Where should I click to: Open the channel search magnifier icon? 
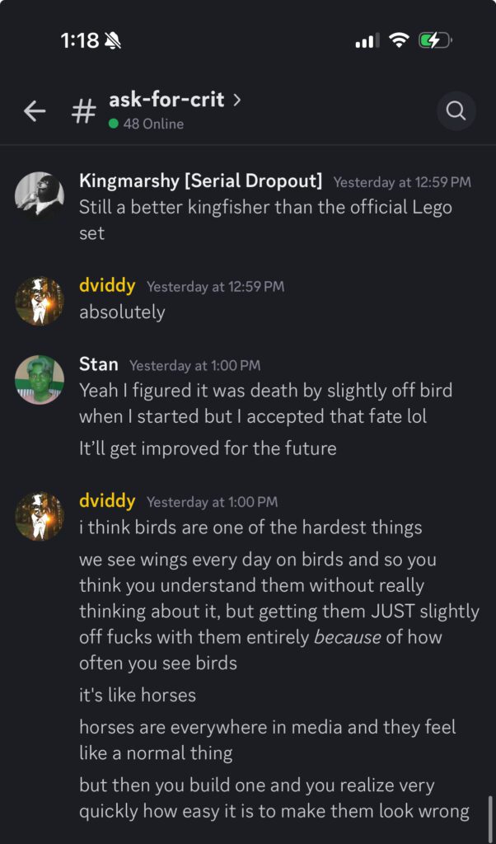point(456,110)
